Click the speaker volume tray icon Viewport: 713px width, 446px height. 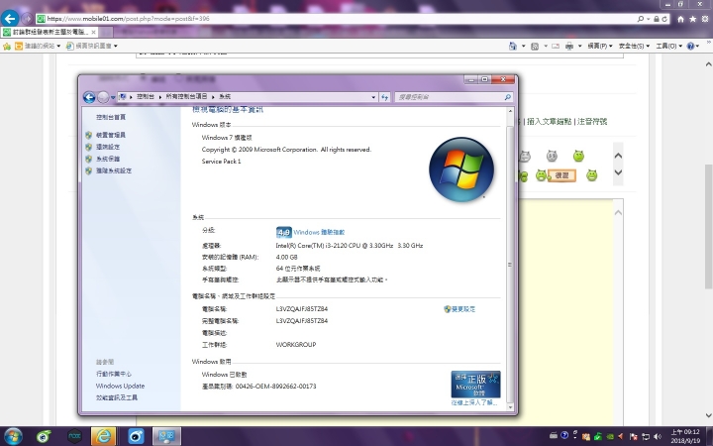(658, 436)
